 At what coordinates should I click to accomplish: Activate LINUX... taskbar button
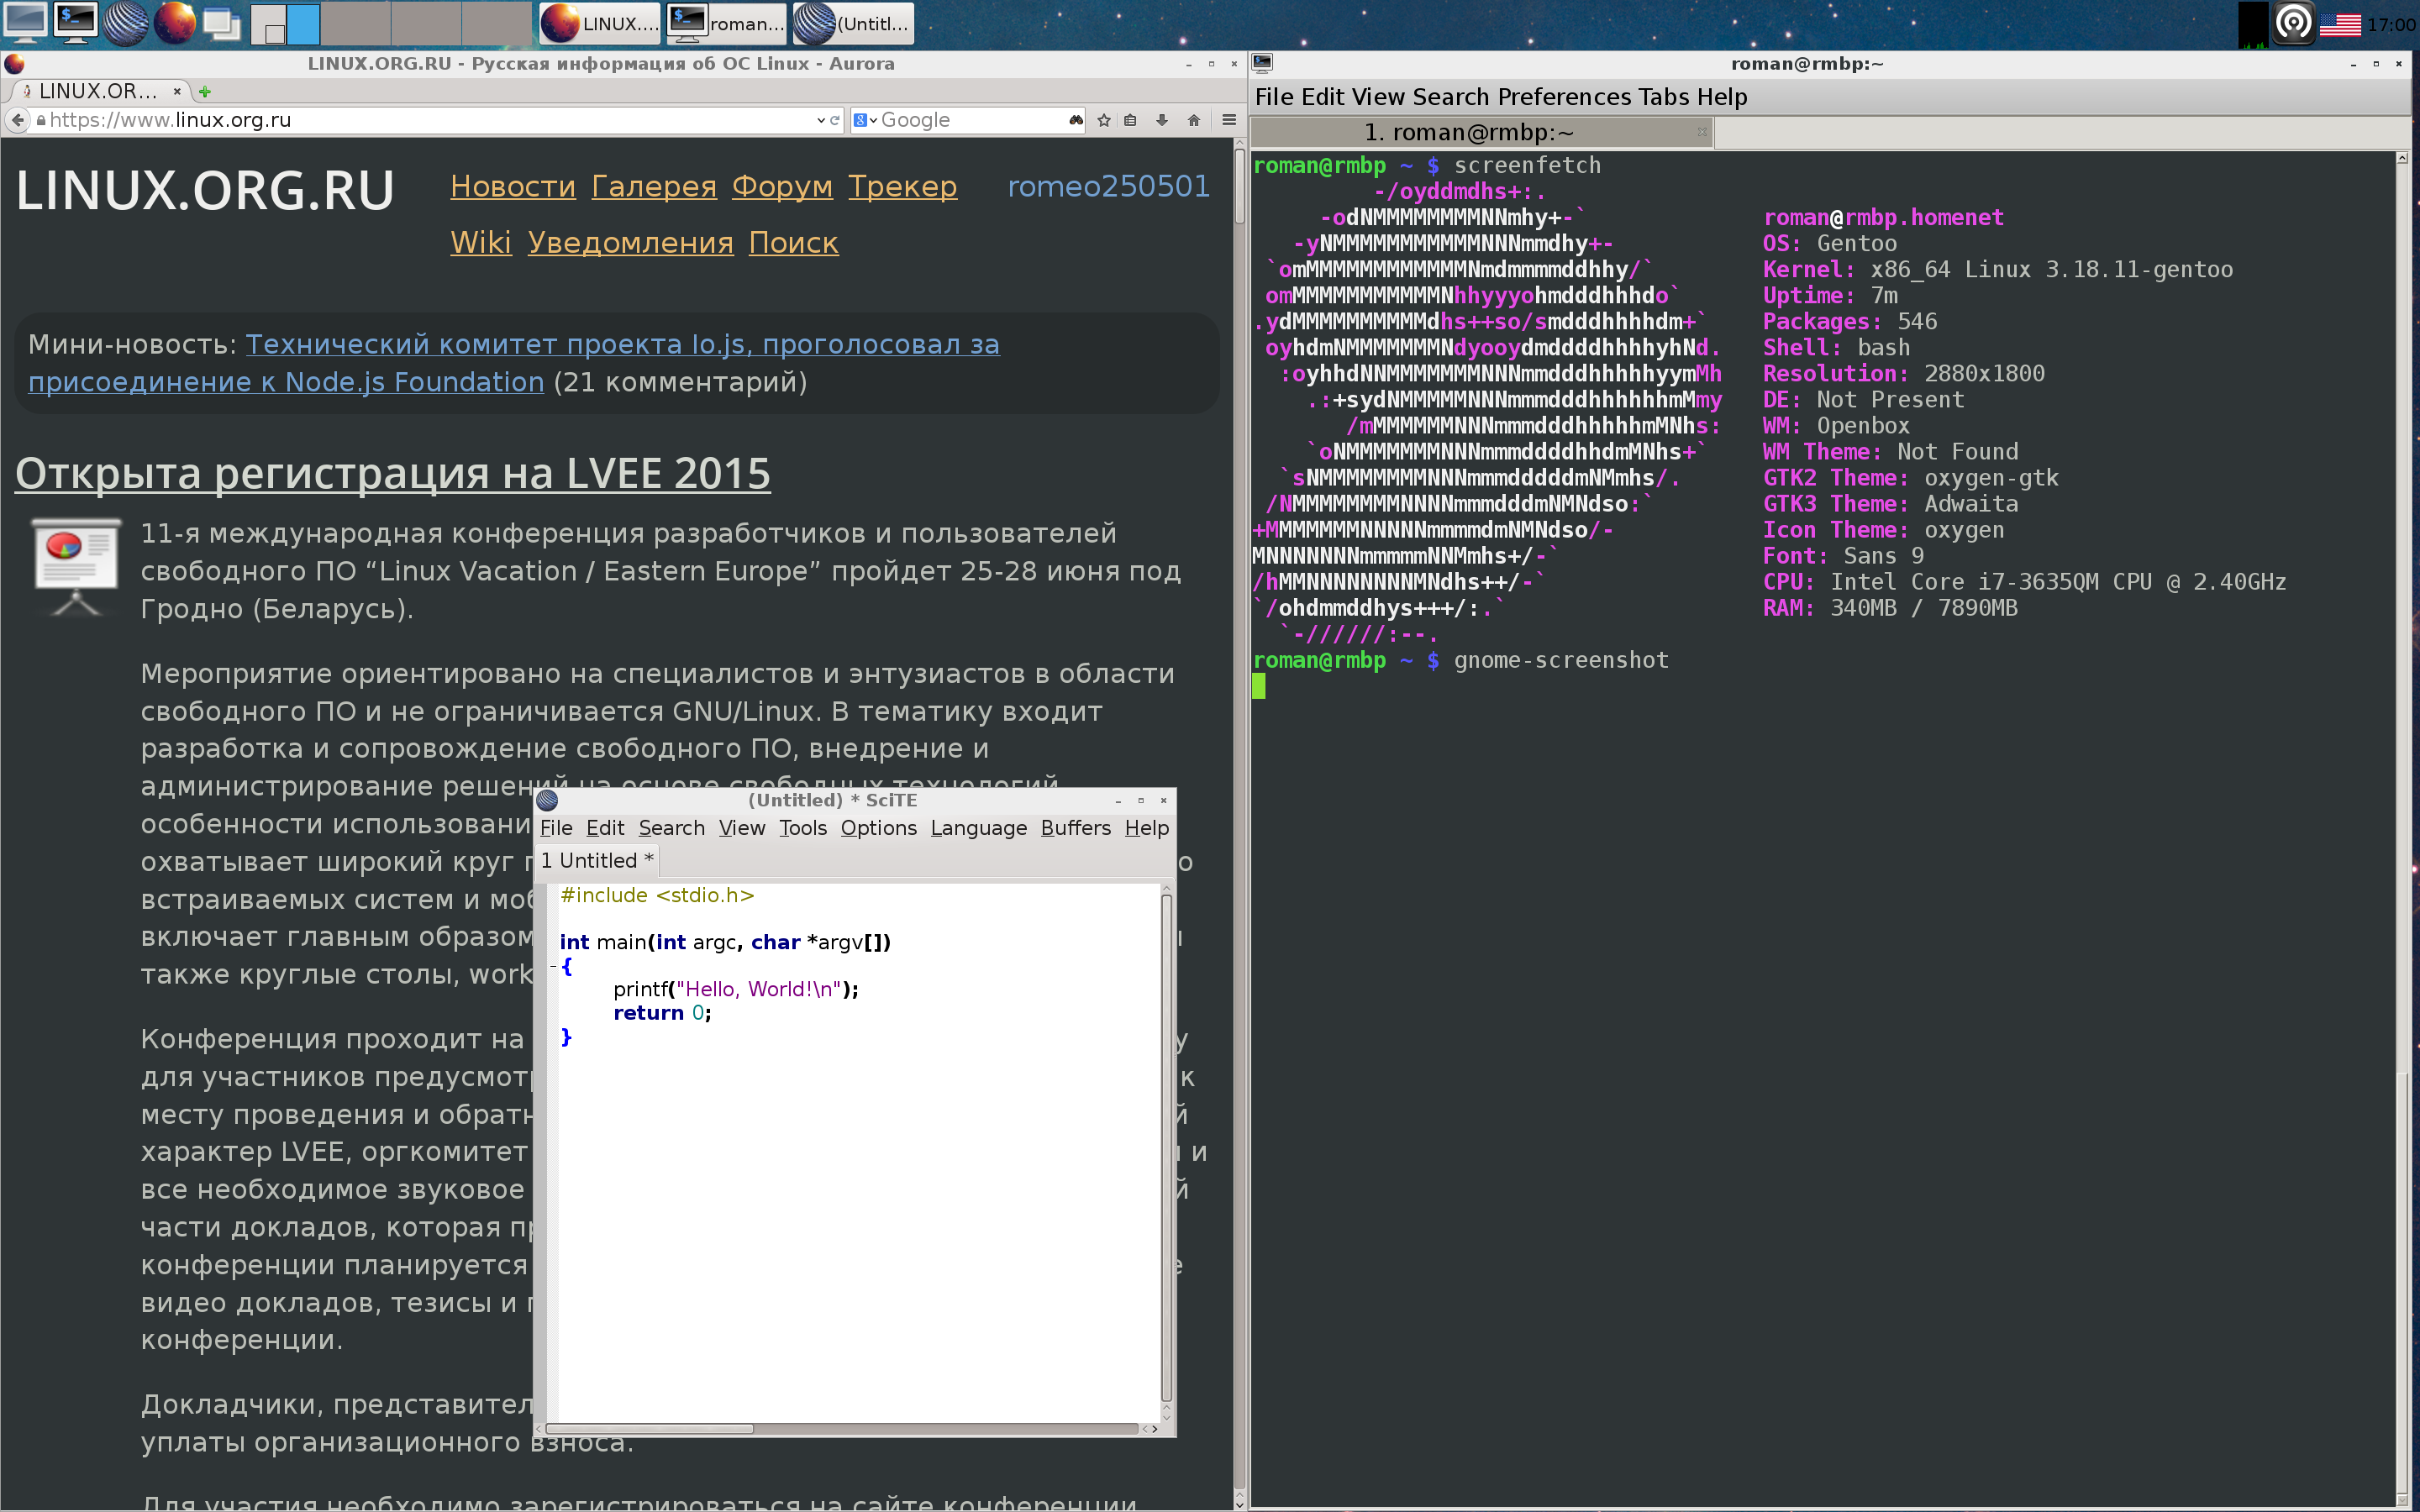(x=599, y=23)
